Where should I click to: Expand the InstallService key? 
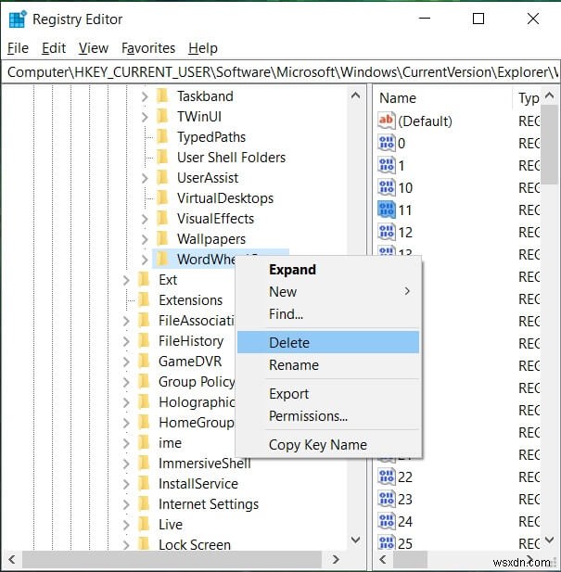click(126, 484)
